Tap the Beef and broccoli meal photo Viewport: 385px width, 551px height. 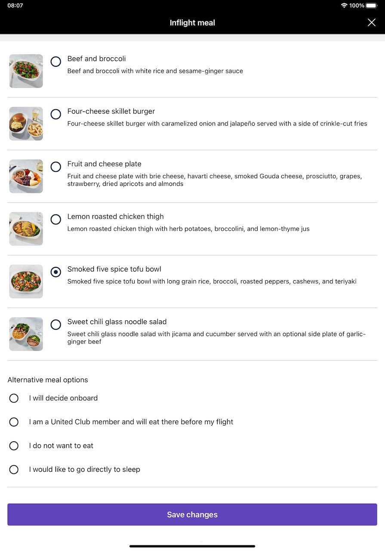point(26,71)
